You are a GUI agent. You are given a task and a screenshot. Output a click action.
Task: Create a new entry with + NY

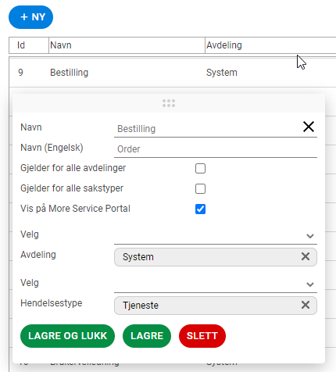(x=30, y=17)
